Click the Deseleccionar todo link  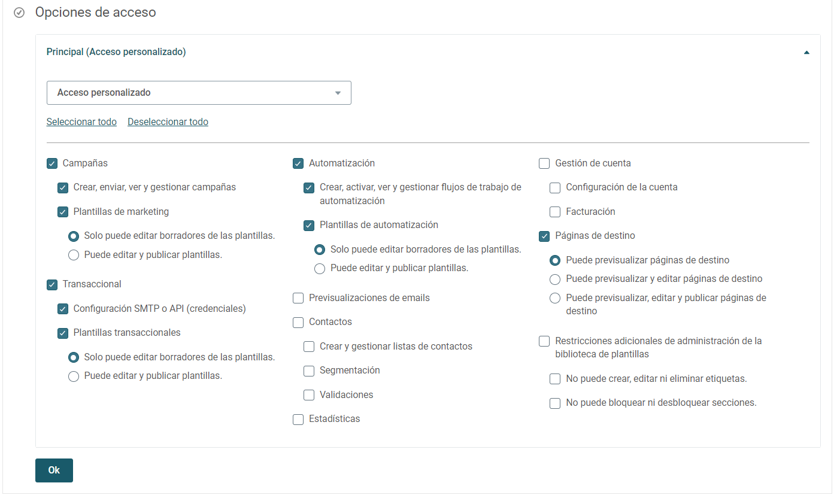(168, 122)
